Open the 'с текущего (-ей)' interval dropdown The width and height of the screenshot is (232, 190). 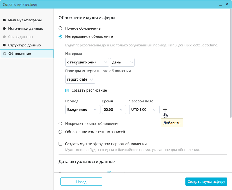click(87, 62)
